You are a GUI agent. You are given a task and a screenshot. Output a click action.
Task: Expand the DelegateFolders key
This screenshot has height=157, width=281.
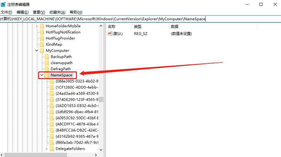click(x=47, y=149)
